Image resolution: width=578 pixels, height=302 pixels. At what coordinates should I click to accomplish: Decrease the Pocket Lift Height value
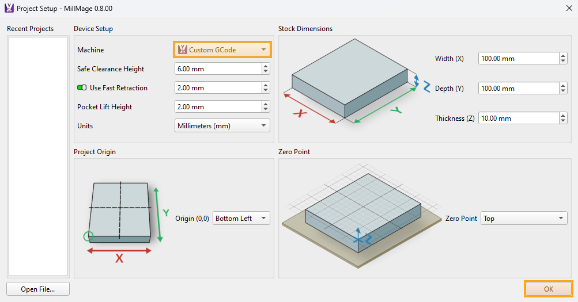(266, 110)
